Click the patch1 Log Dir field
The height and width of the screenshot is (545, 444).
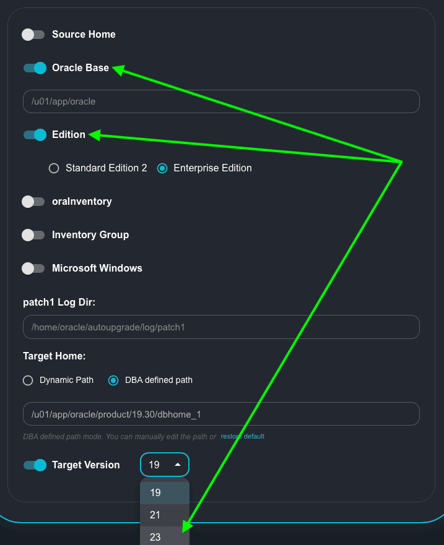tap(221, 327)
